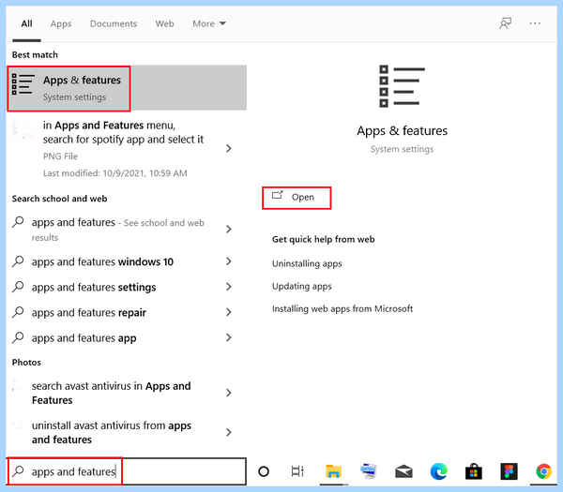Expand arrow for 'apps and features windows 10'

point(229,261)
